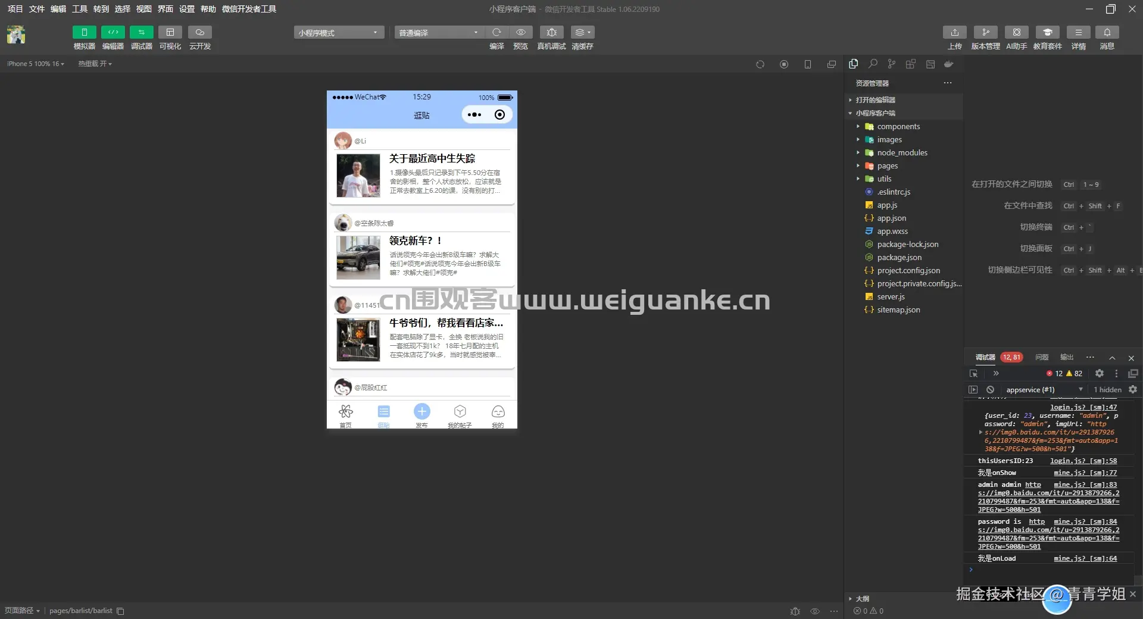Open the Messages bell icon
The height and width of the screenshot is (619, 1143).
point(1107,32)
